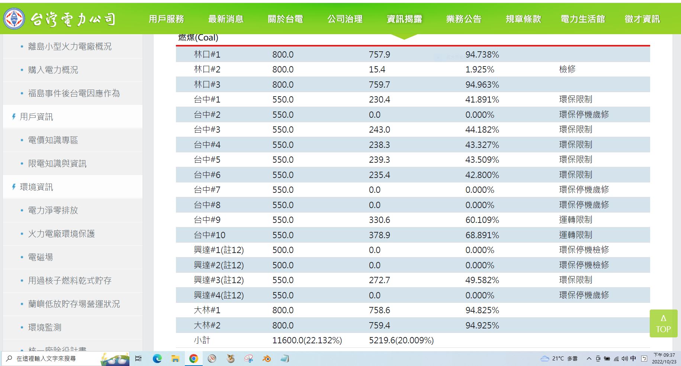Click the 燃煤(Coal) section heading

click(198, 38)
